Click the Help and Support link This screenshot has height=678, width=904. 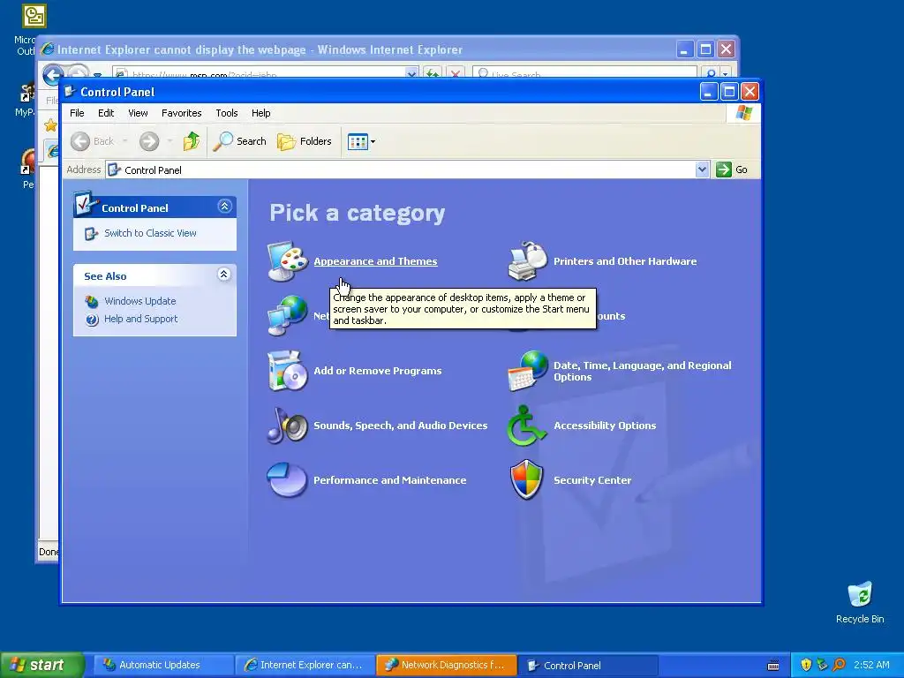pos(140,319)
